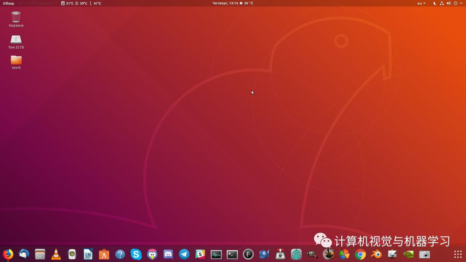Toggle night light moon indicator
Image resolution: width=466 pixels, height=262 pixels.
pos(435,3)
